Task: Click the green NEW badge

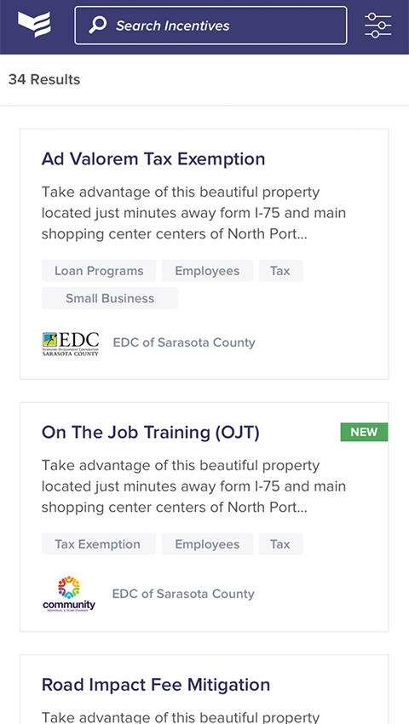Action: pos(364,432)
